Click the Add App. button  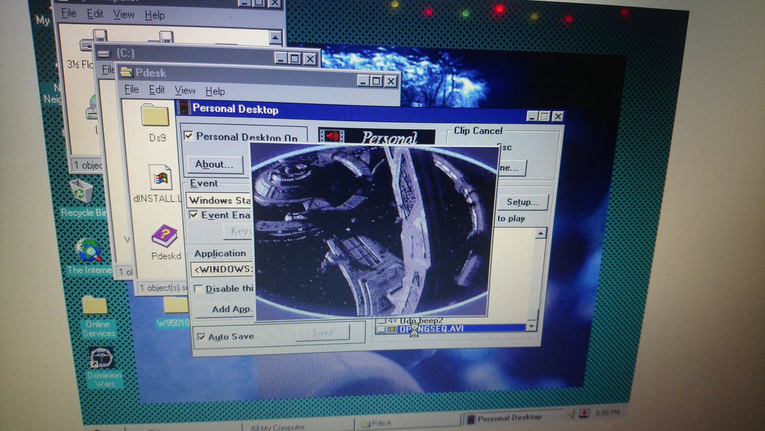224,309
